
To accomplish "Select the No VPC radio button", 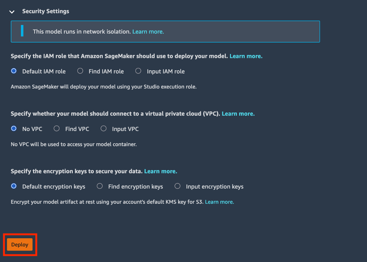I will [14, 129].
